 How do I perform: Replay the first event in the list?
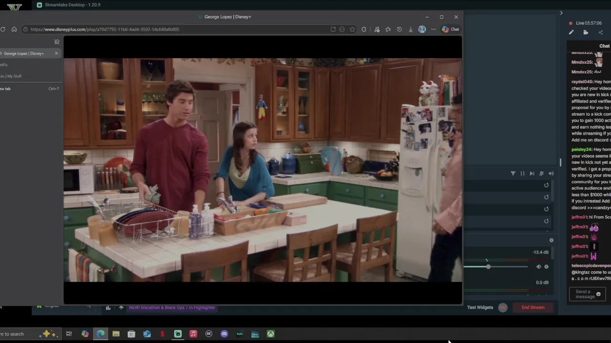547,185
